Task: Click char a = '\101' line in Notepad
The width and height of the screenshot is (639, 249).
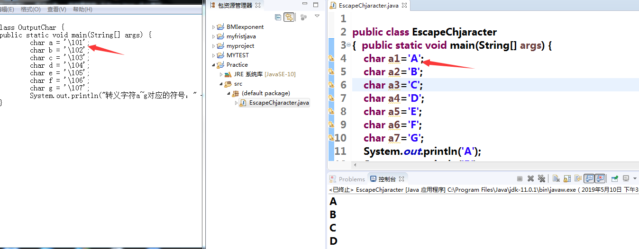Action: (x=59, y=43)
